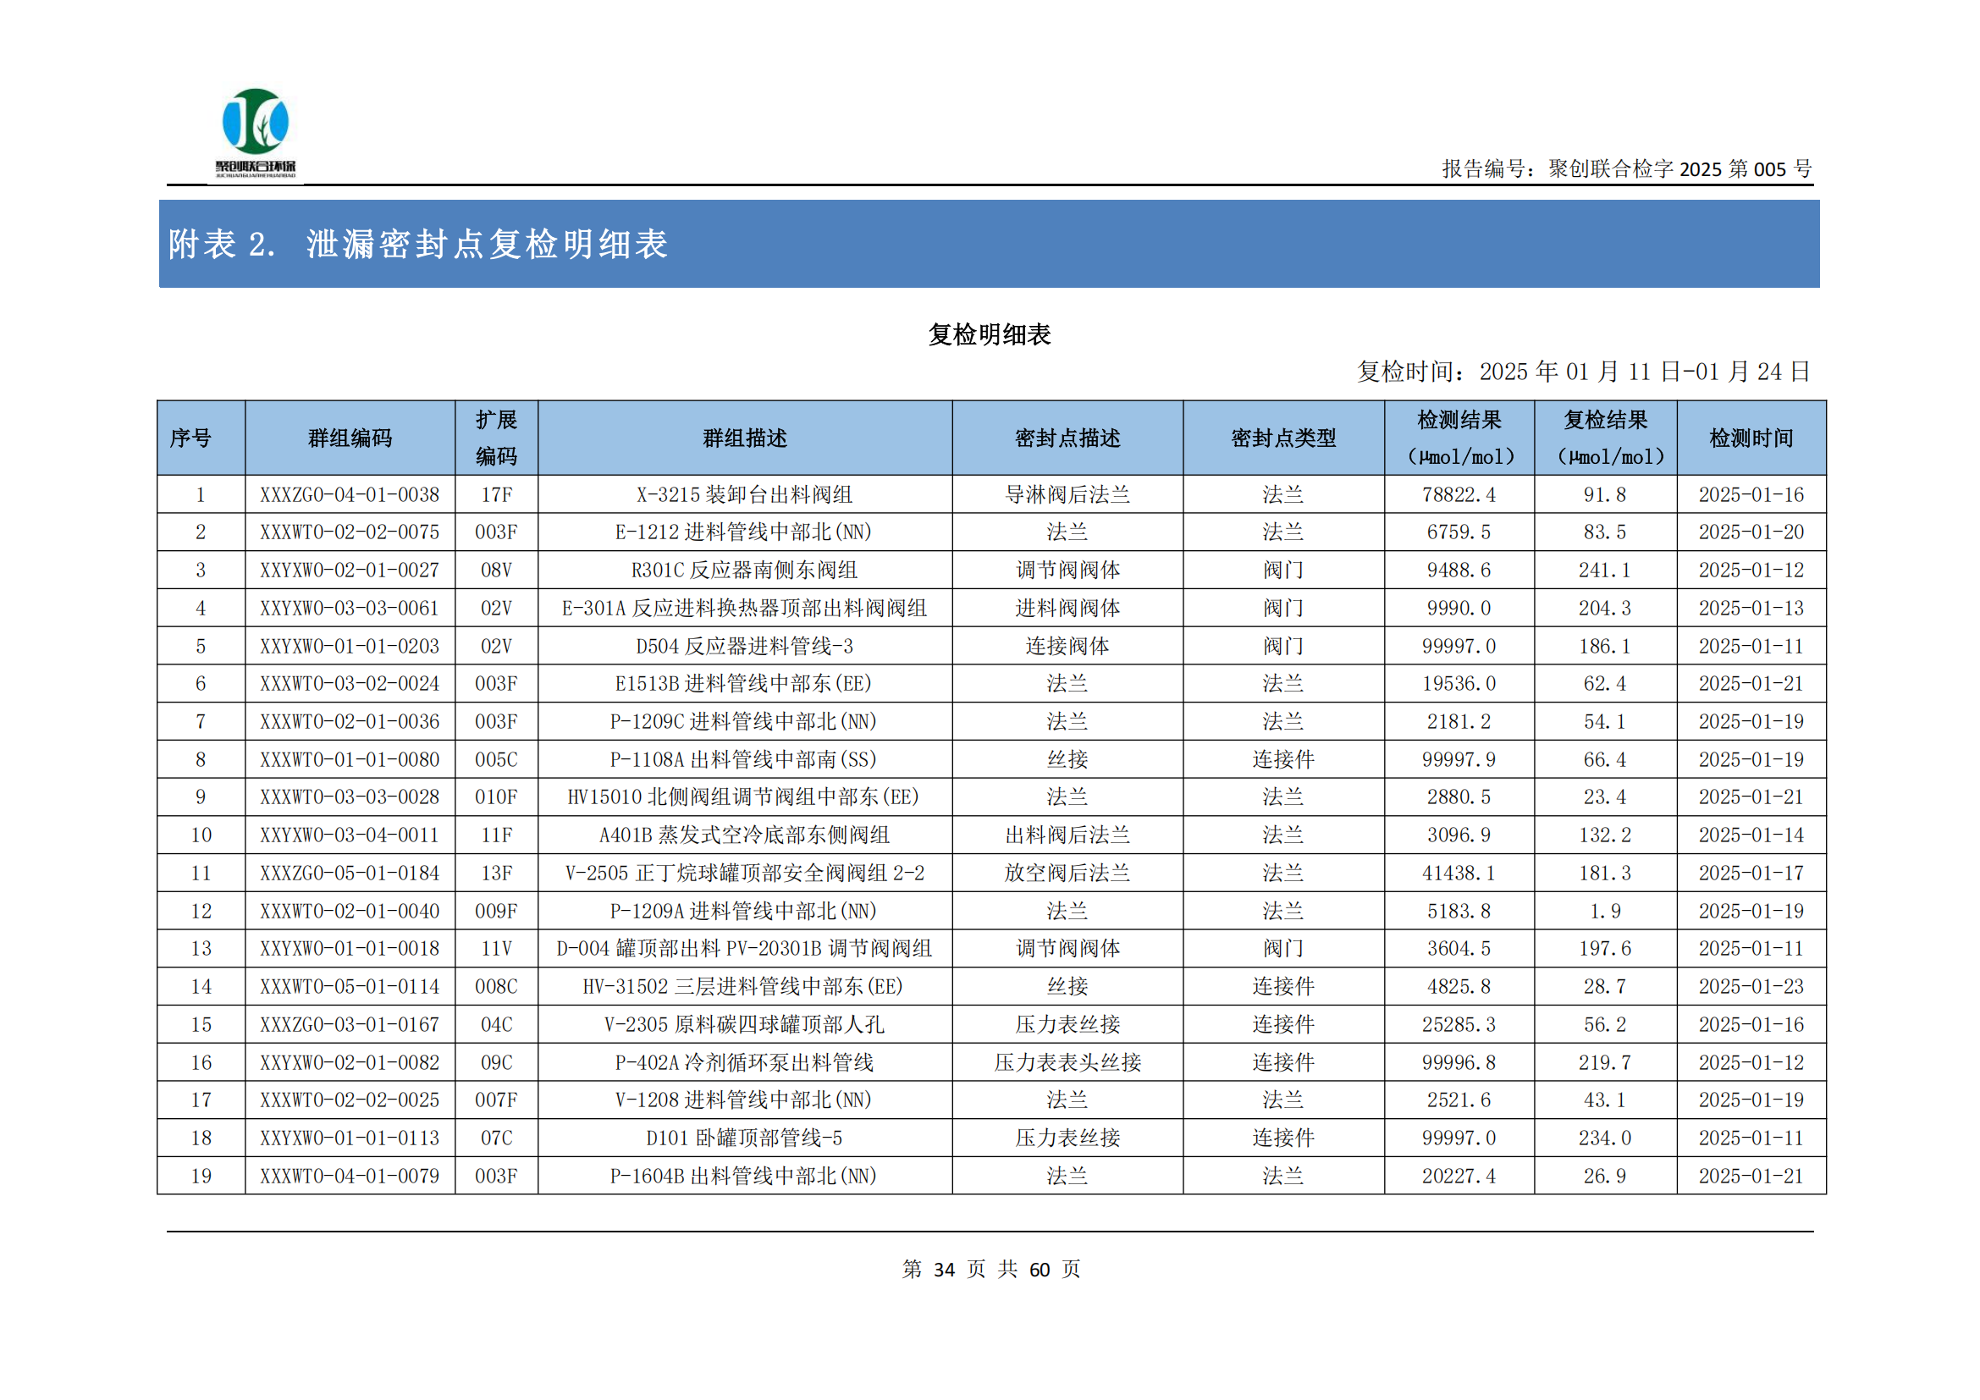Click the 序号 column header

click(x=190, y=438)
